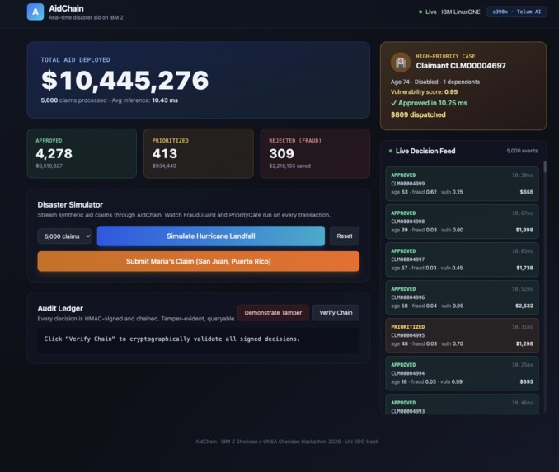Open prioritized entry CLM00004995

point(462,335)
